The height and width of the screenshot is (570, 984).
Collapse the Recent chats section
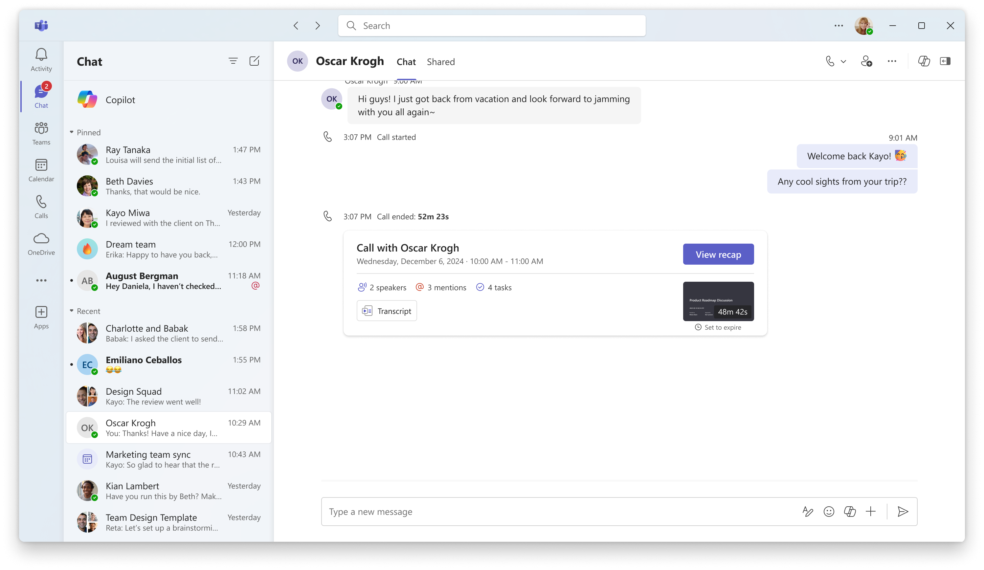(x=72, y=311)
